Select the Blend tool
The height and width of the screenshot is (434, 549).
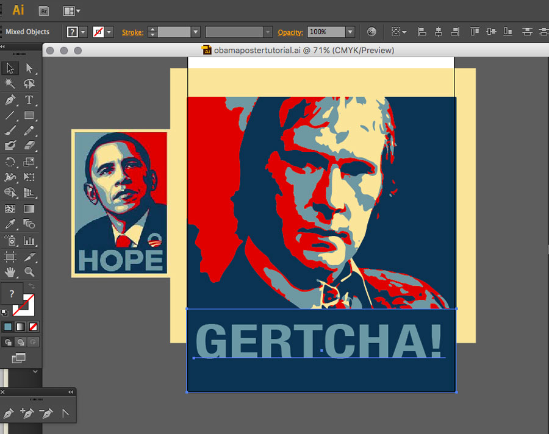(x=29, y=224)
